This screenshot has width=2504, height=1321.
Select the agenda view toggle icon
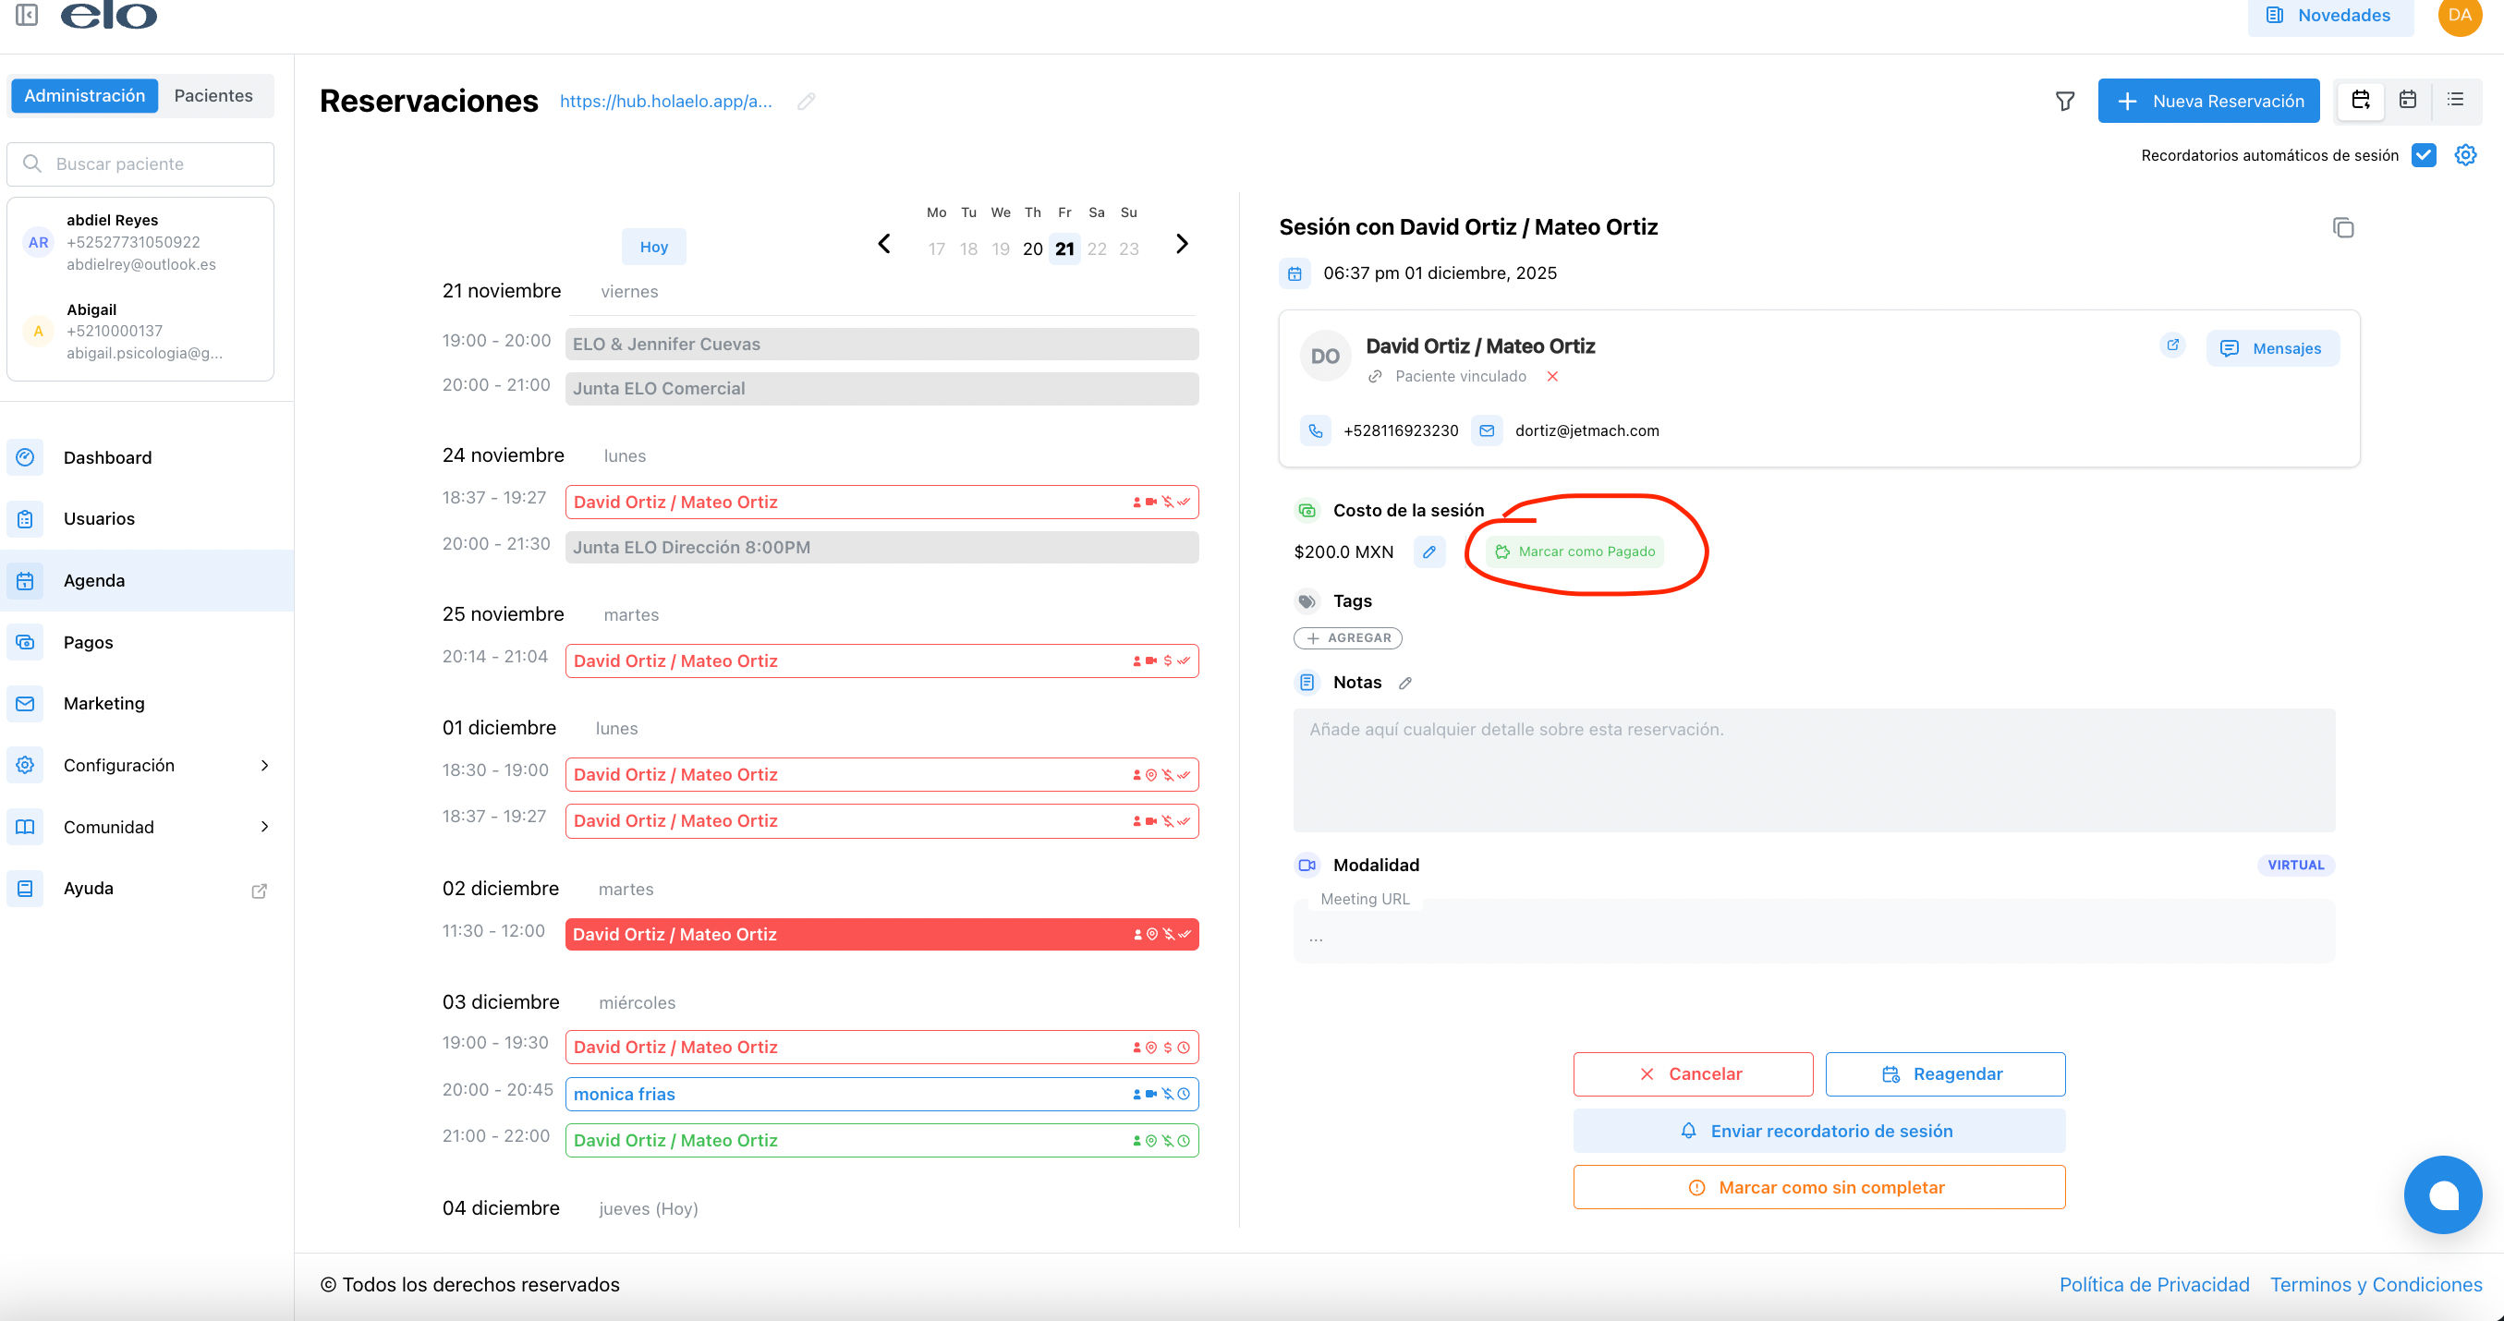(2360, 100)
